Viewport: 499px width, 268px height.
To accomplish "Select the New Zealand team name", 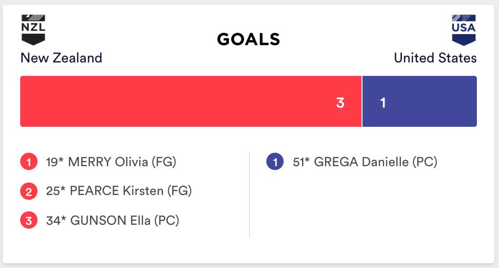I will (x=61, y=58).
